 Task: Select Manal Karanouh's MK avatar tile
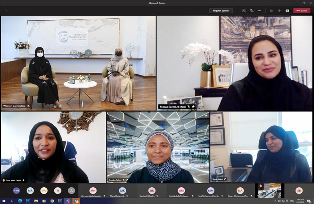click(x=122, y=191)
